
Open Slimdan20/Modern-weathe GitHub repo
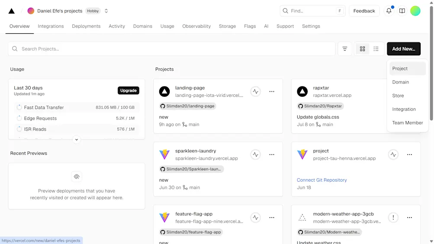pyautogui.click(x=329, y=232)
